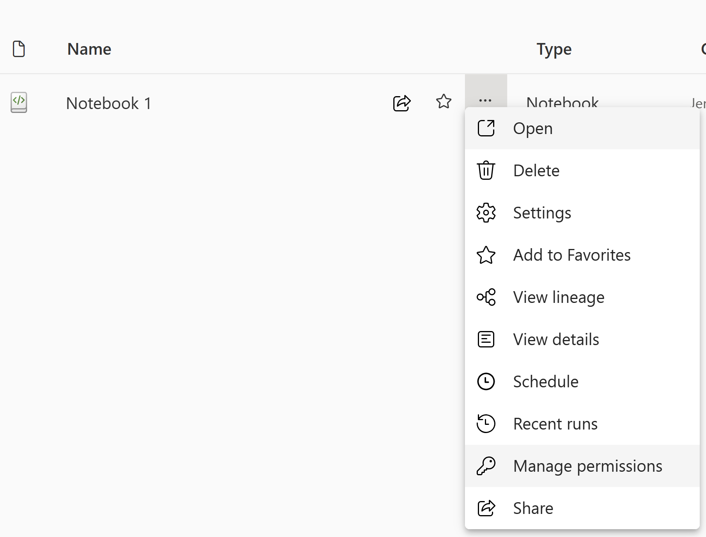Choose Open from the context menu
Image resolution: width=706 pixels, height=537 pixels.
(533, 129)
